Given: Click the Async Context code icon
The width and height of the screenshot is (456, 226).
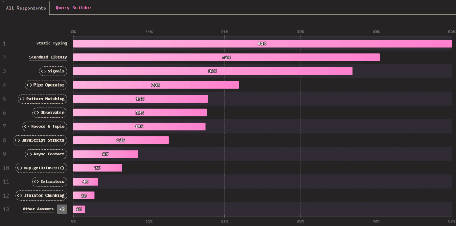Looking at the screenshot, I should [x=29, y=154].
